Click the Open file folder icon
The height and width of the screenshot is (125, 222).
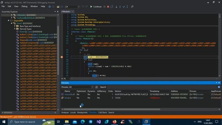coord(58,7)
